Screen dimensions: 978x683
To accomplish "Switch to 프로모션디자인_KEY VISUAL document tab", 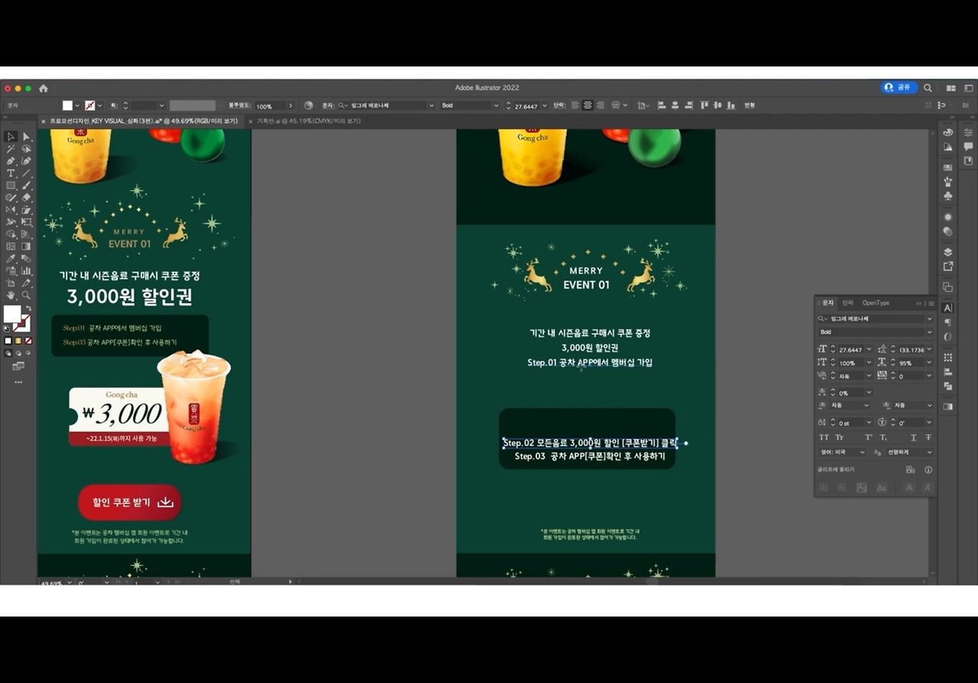I will pos(144,121).
